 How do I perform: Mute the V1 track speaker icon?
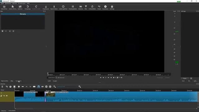(4, 96)
